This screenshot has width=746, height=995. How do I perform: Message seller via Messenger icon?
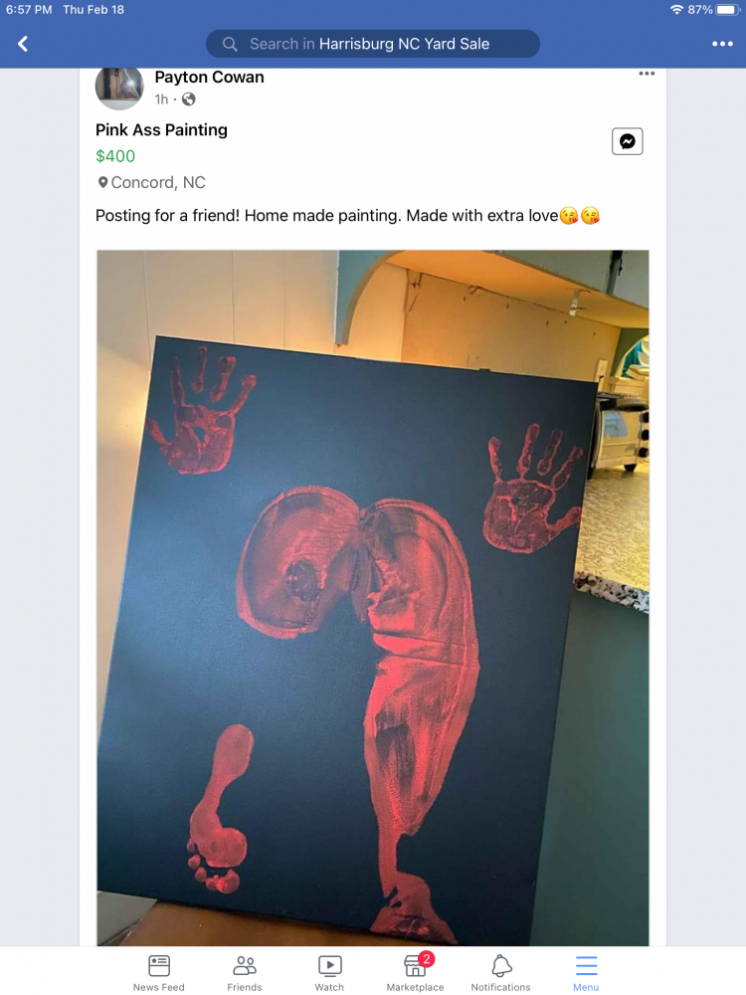point(627,142)
